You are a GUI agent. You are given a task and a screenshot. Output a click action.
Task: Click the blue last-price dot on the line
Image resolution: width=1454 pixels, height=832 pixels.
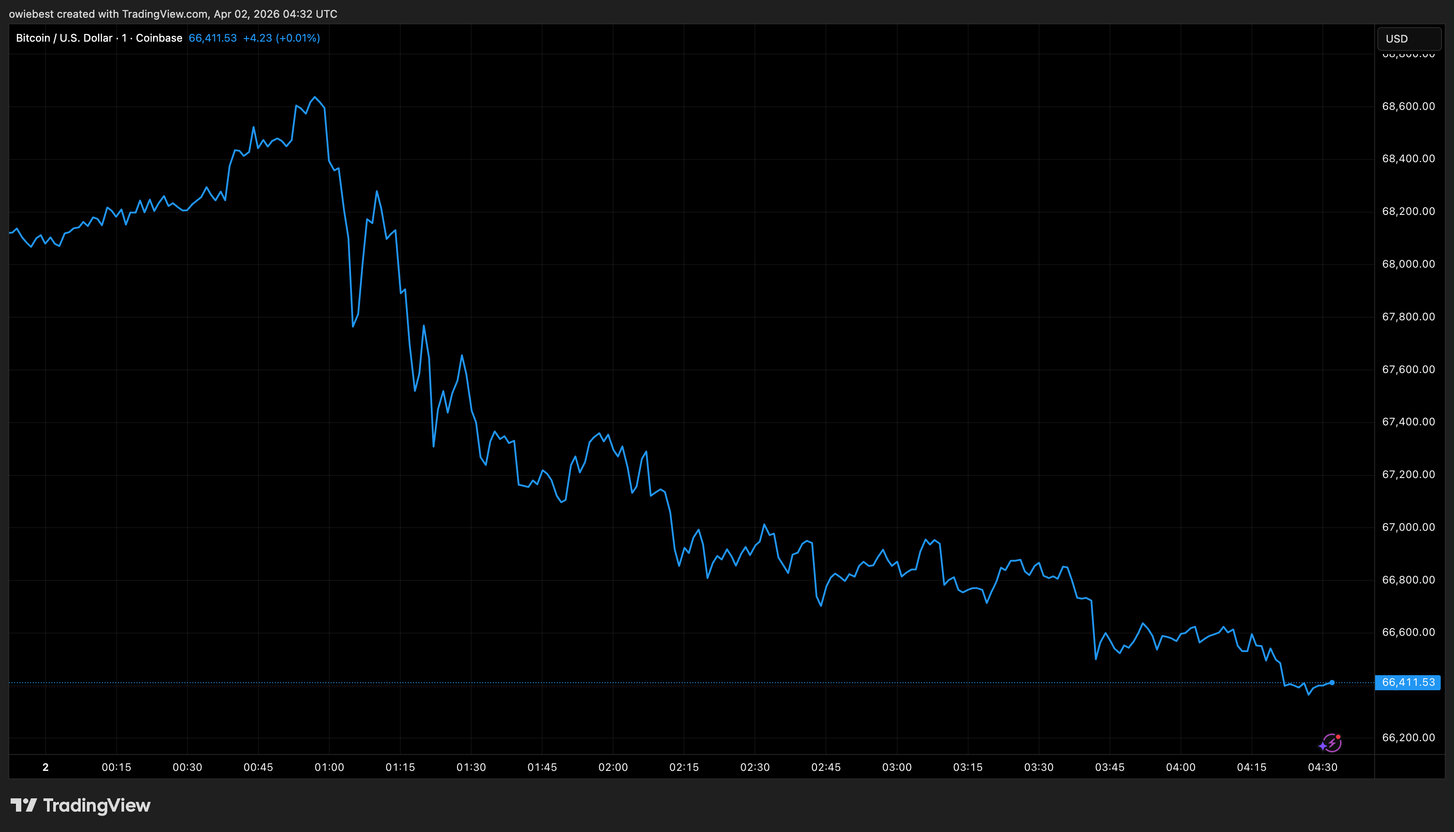1332,682
